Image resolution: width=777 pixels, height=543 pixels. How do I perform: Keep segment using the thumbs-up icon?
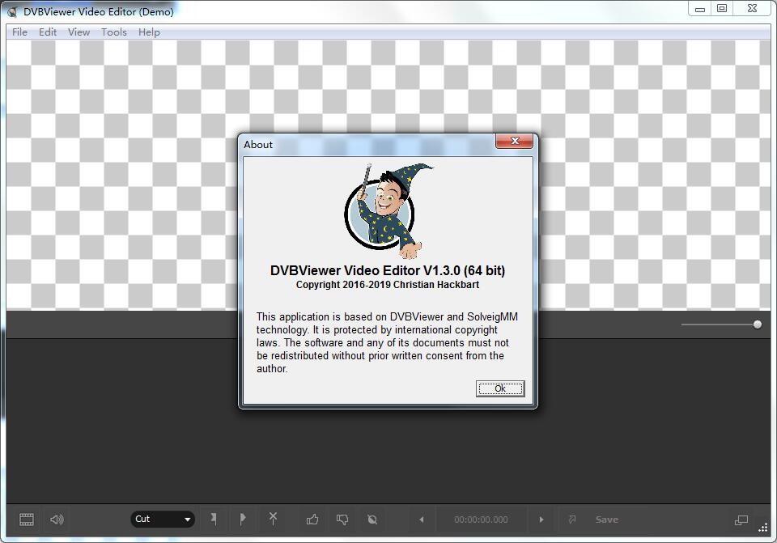312,520
